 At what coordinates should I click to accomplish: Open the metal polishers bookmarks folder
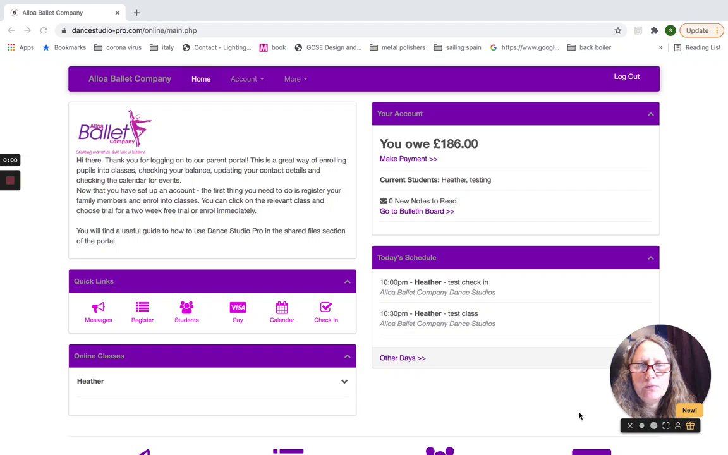[397, 47]
